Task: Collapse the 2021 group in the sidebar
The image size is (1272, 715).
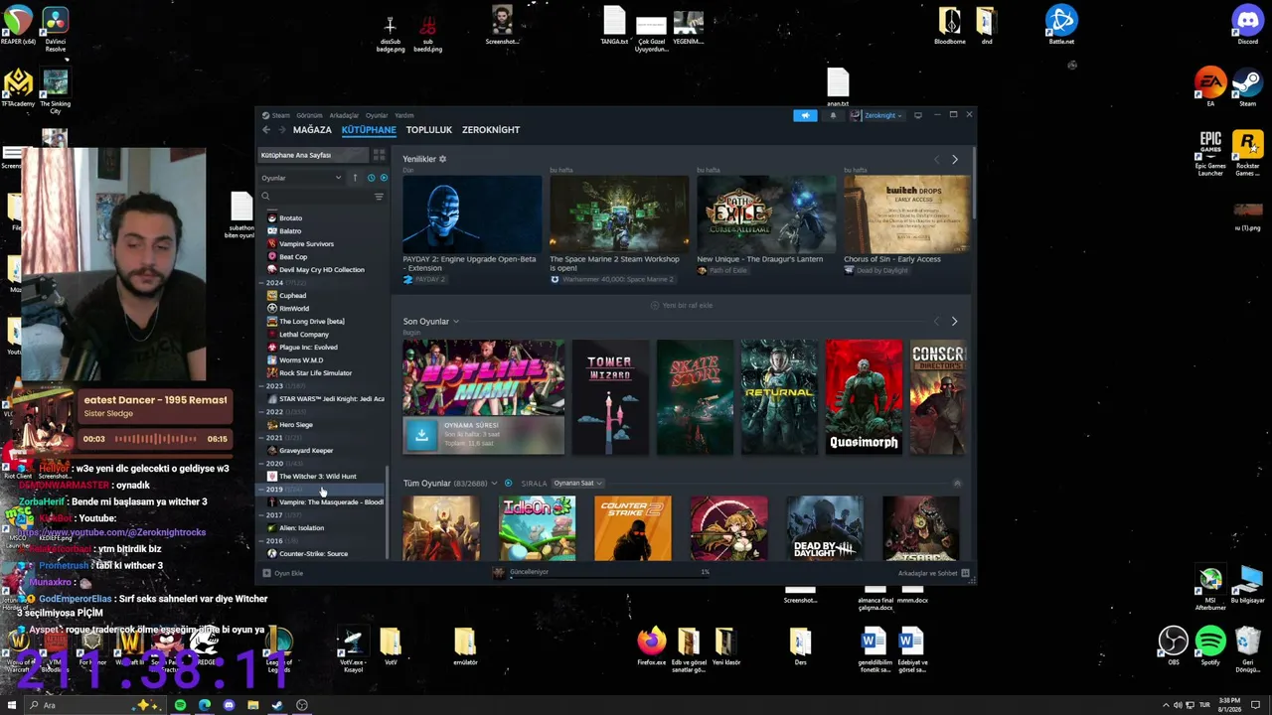Action: (x=263, y=438)
